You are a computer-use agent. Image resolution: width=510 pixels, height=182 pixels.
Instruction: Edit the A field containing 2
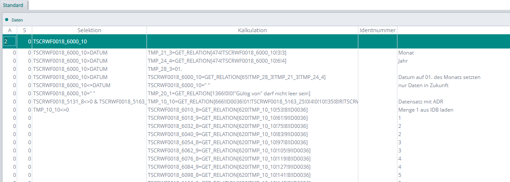pos(9,42)
